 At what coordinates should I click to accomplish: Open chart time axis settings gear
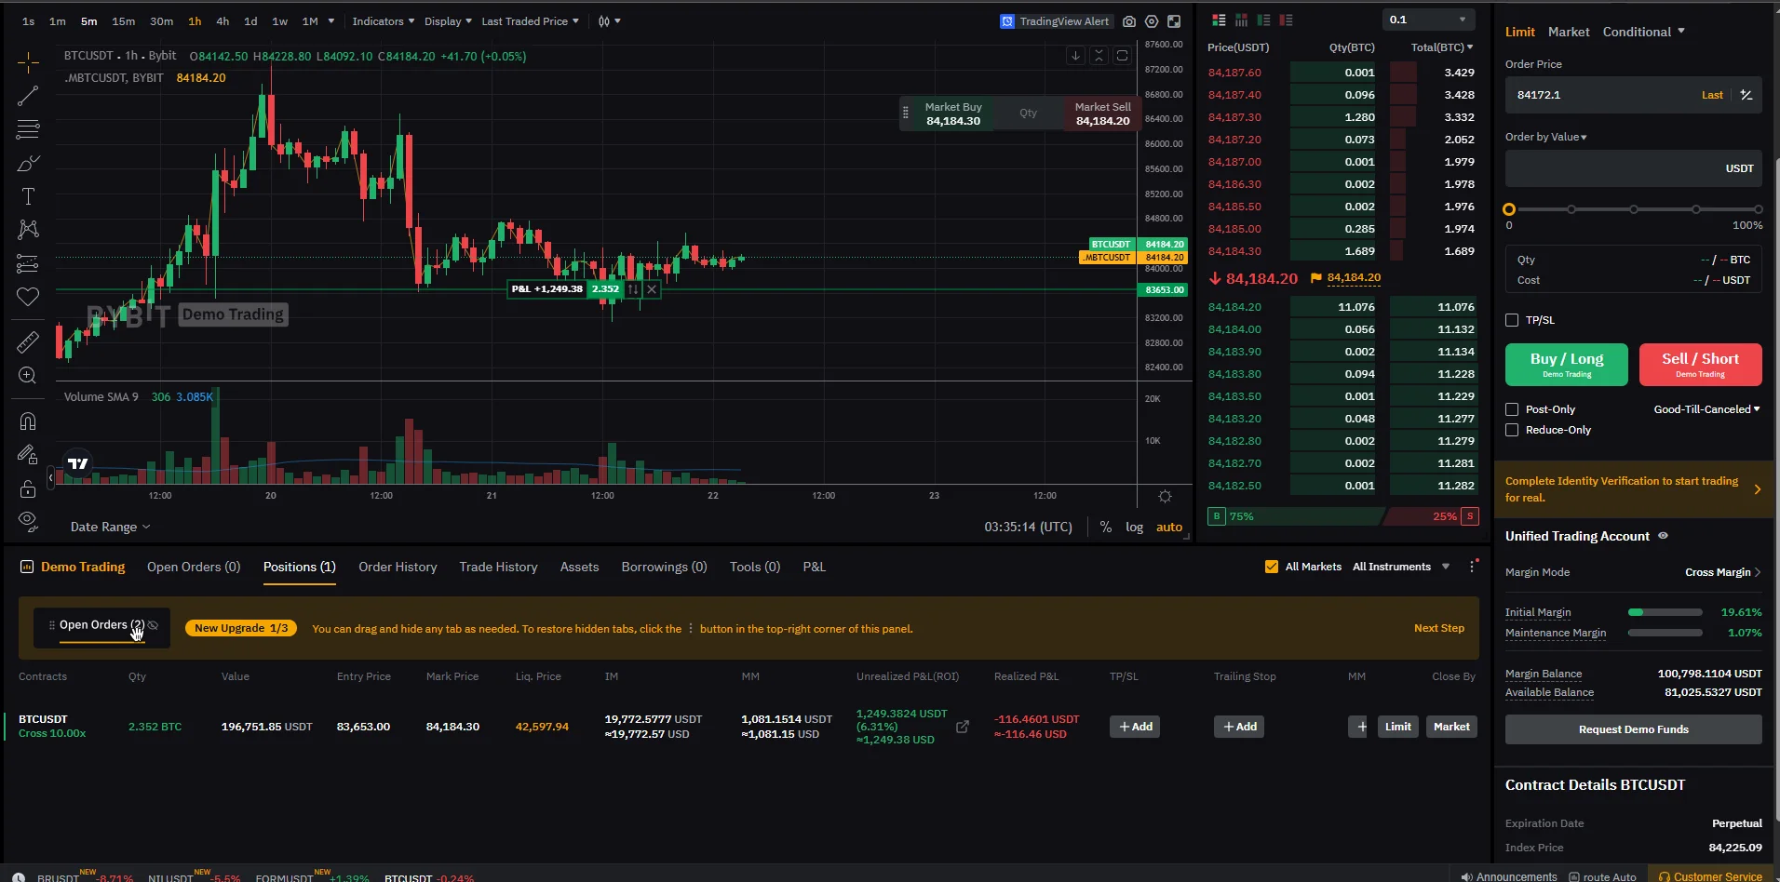[x=1165, y=497]
